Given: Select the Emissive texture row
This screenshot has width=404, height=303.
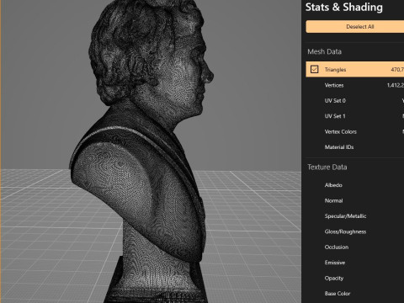Looking at the screenshot, I should pos(355,263).
